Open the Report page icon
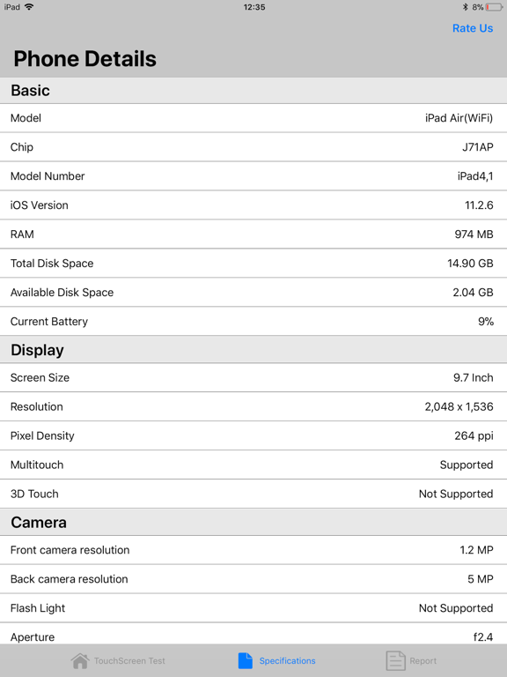The height and width of the screenshot is (677, 507). pyautogui.click(x=395, y=660)
